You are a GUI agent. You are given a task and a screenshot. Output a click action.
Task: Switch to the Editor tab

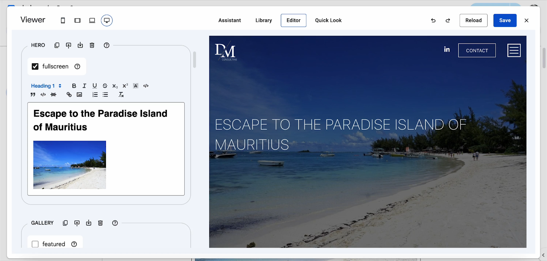click(294, 20)
